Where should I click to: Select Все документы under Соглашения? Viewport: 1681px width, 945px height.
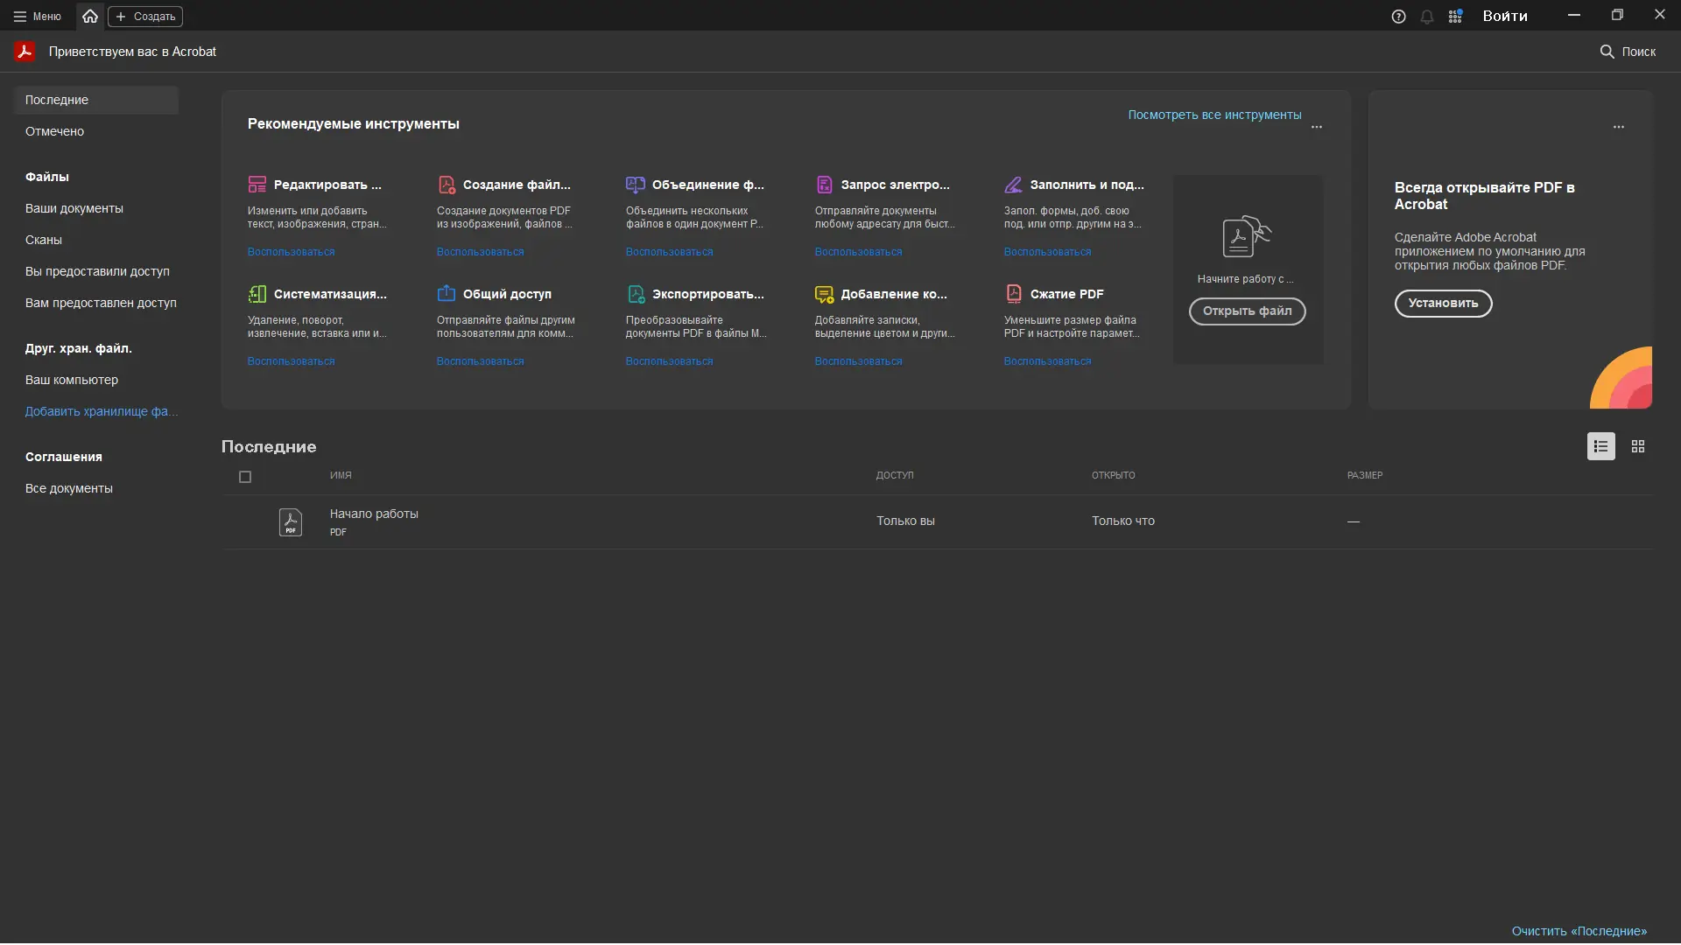pos(69,488)
